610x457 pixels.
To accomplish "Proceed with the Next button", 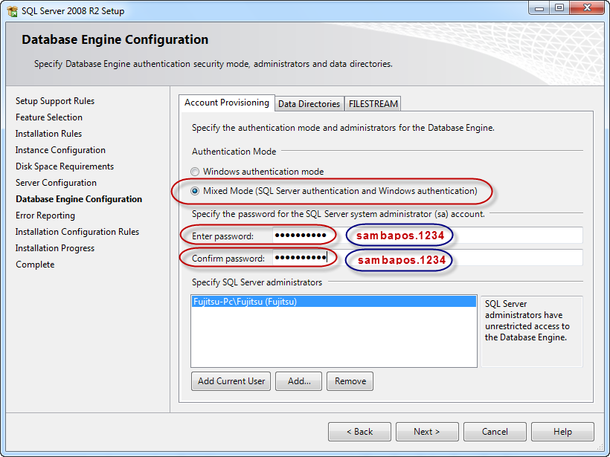I will coord(427,432).
